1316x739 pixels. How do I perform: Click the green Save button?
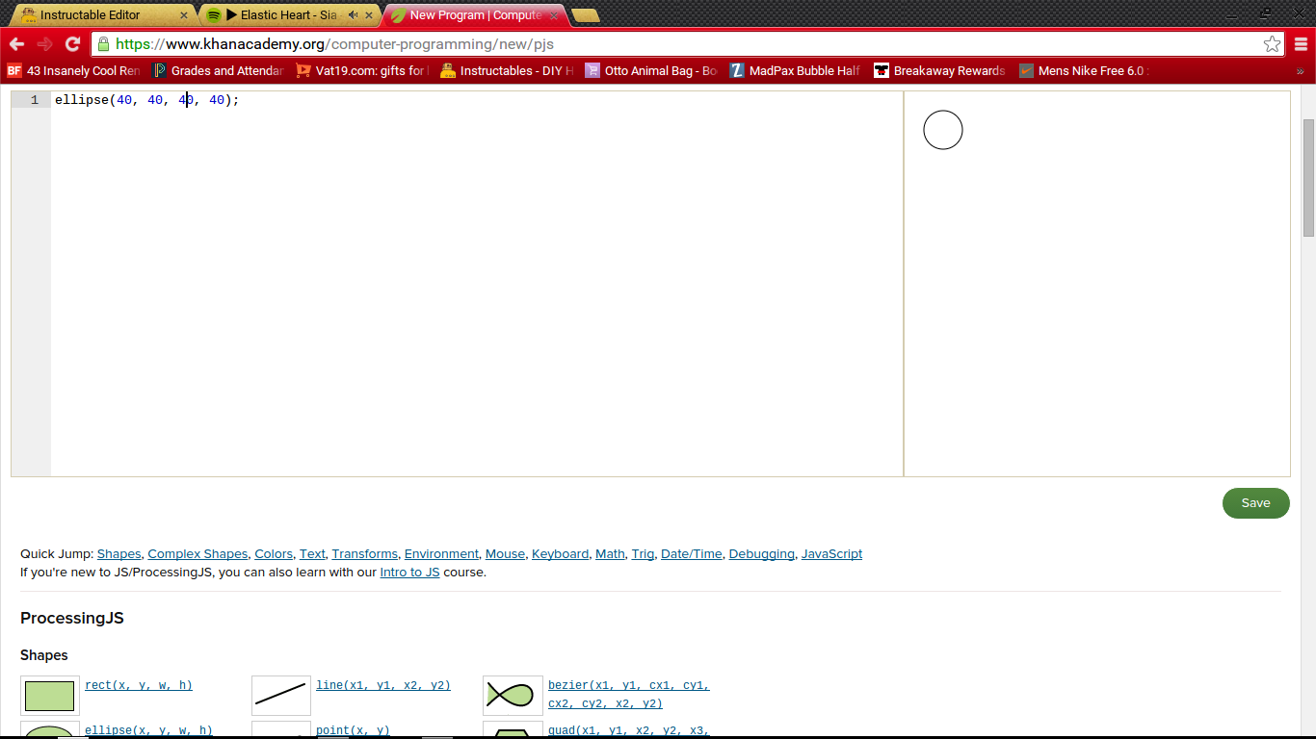click(1255, 502)
